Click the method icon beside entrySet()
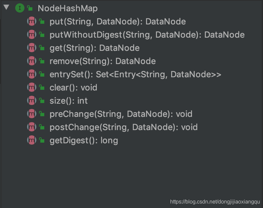 [x=31, y=74]
